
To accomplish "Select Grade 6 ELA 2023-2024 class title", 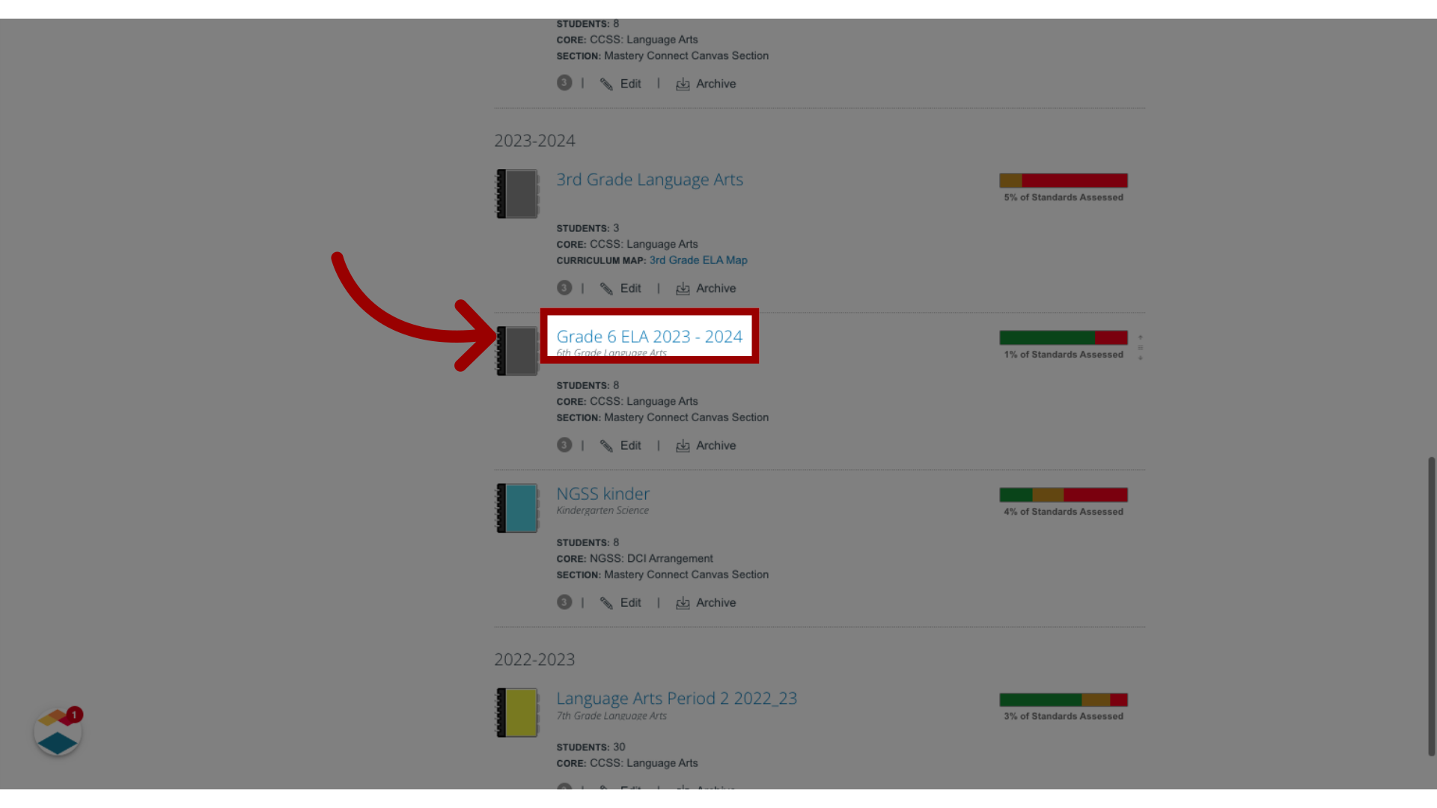I will (650, 335).
